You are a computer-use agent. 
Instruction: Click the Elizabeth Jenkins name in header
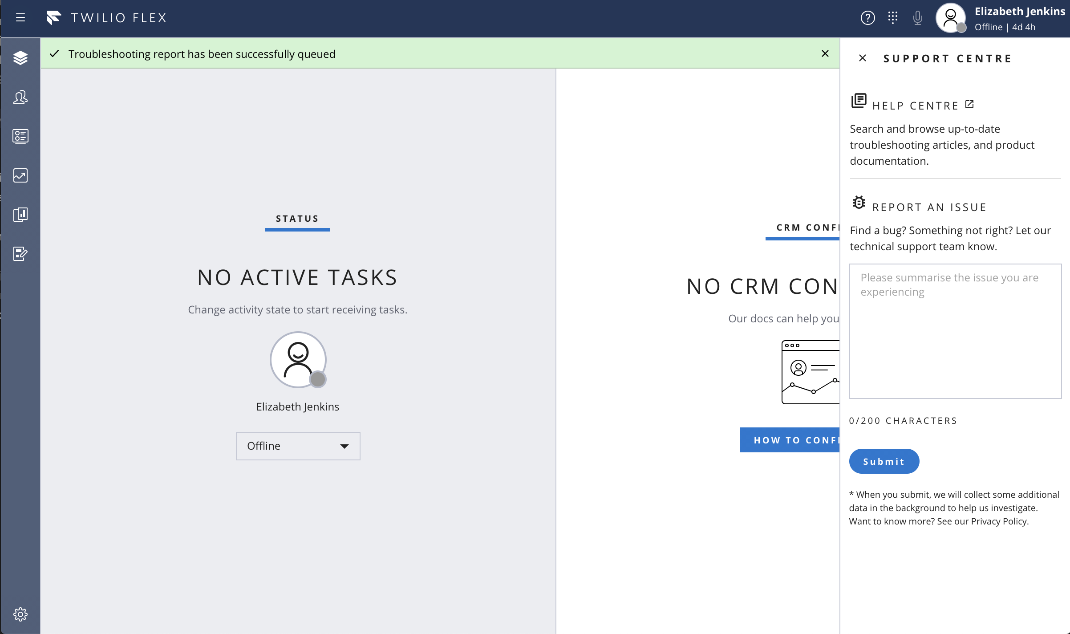[1020, 11]
